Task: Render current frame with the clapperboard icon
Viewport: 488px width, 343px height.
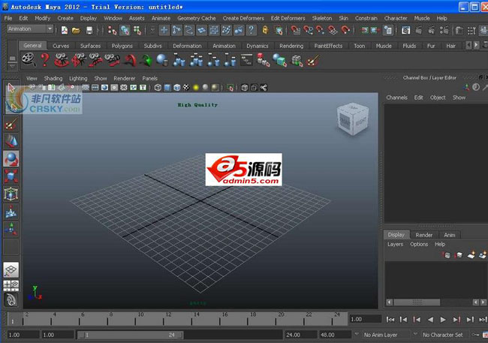Action: coord(419,30)
